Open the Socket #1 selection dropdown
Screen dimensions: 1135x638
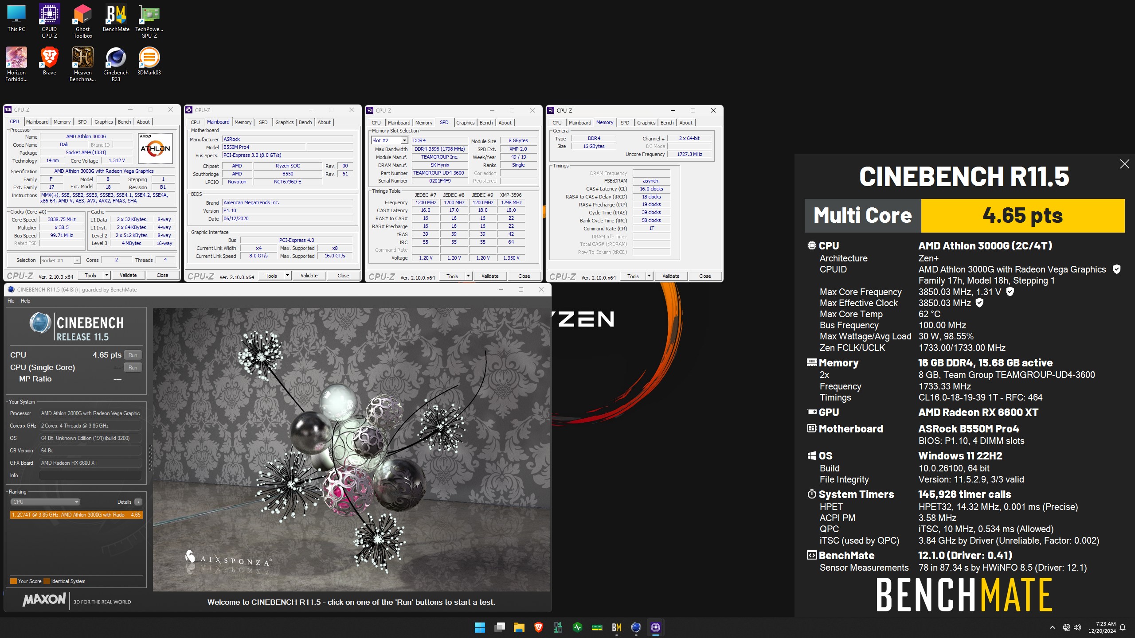coord(60,261)
